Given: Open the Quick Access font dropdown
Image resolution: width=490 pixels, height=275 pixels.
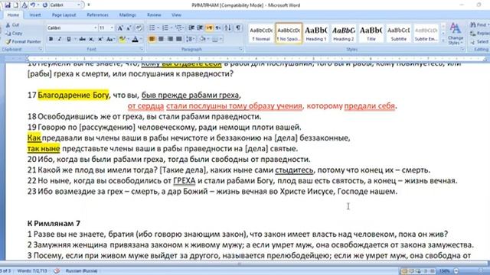Looking at the screenshot, I should (x=79, y=5).
